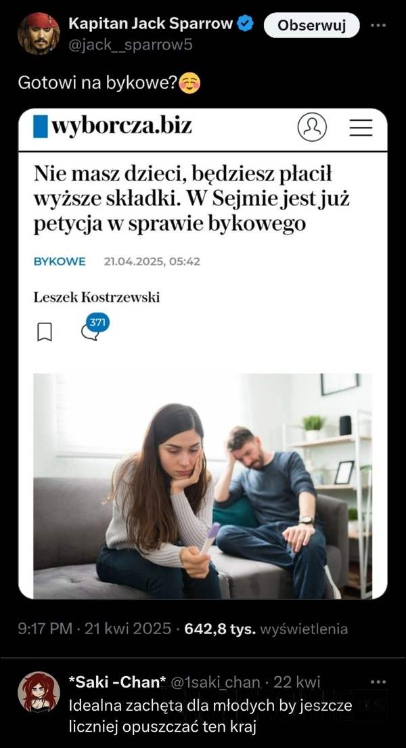Open the couple-on-sofa article photo
Viewport: 406px width, 748px height.
coord(203,486)
